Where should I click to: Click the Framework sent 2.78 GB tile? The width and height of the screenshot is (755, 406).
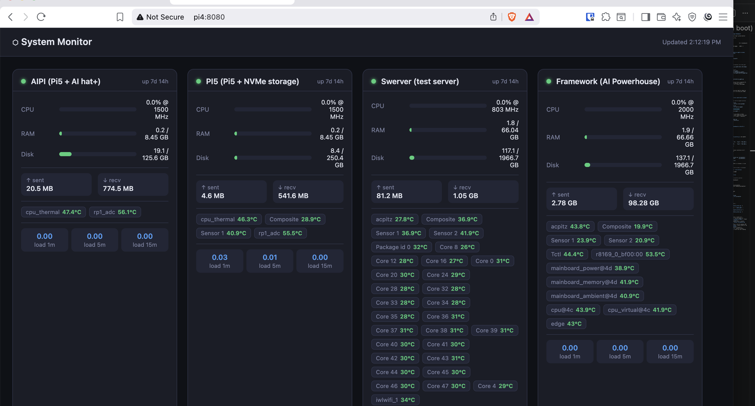581,199
